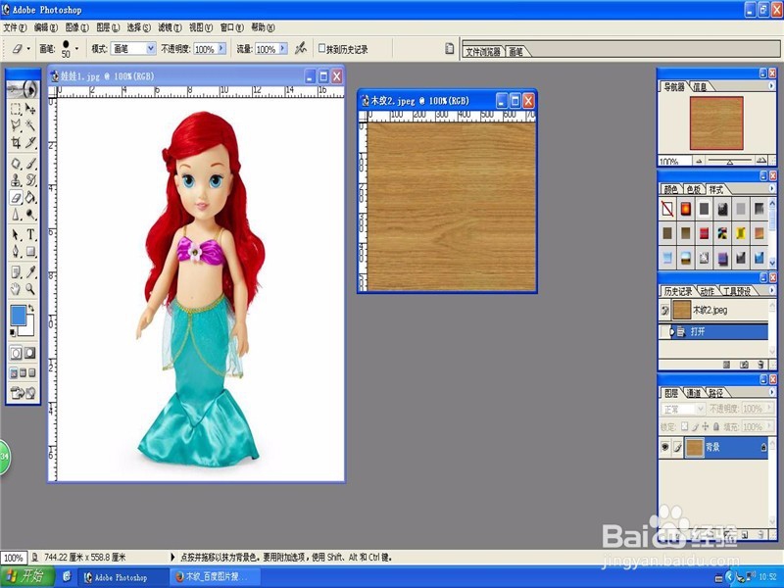Select the Hand tool
784x588 pixels.
(x=16, y=289)
